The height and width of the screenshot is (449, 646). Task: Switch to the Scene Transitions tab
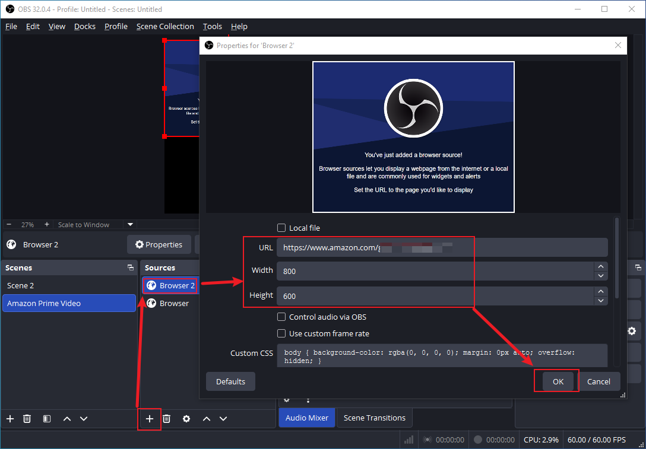(x=374, y=418)
